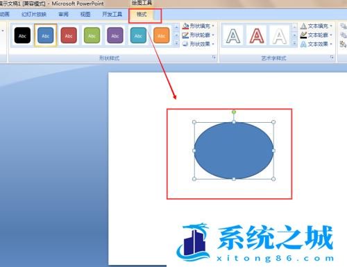Click the 文本填充 letter A icon
The image size is (347, 267).
[x=303, y=26]
